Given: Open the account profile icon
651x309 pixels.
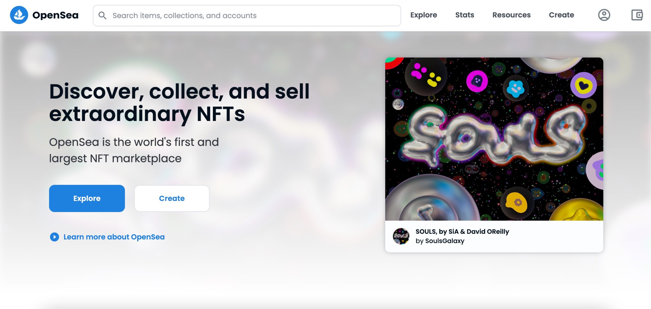Looking at the screenshot, I should 604,15.
